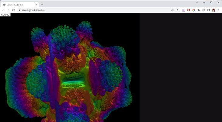222x122 pixels.
Task: Open media control playlist icon
Action: (203, 10)
